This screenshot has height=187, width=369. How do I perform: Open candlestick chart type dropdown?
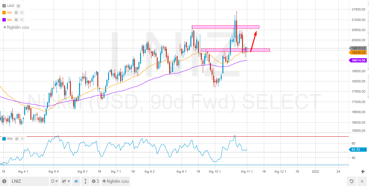coord(66,181)
